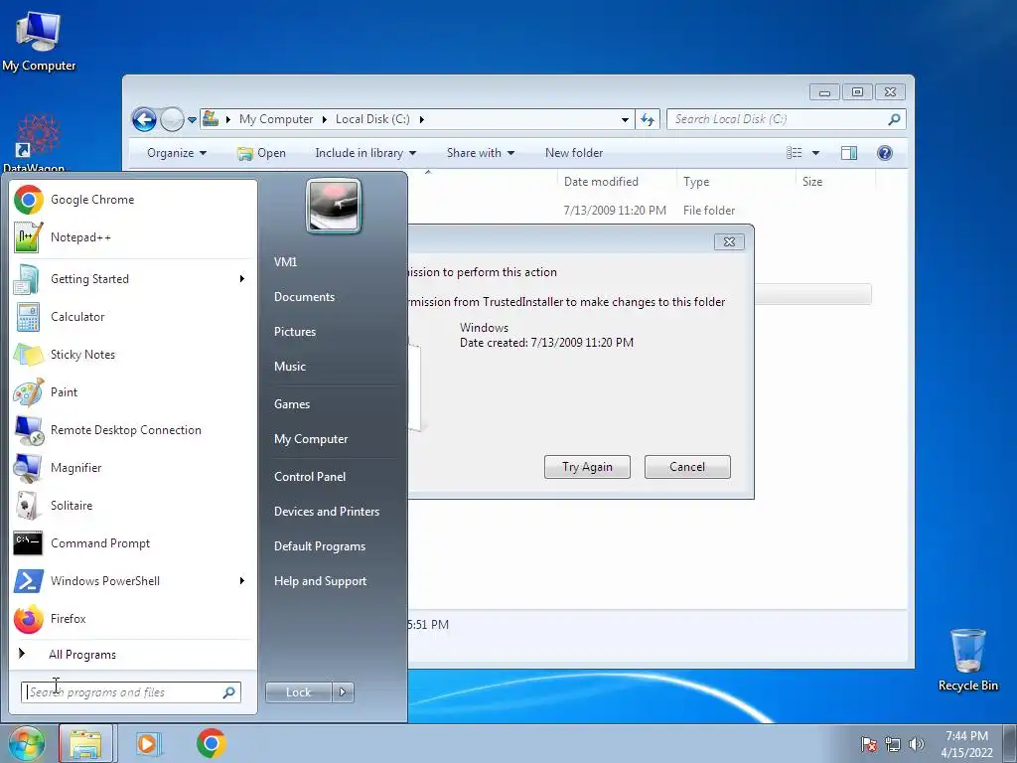
Task: Open Chrome from the taskbar
Action: [x=211, y=743]
